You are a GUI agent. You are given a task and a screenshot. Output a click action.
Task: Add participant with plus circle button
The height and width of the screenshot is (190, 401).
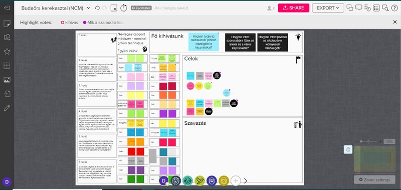(x=236, y=181)
